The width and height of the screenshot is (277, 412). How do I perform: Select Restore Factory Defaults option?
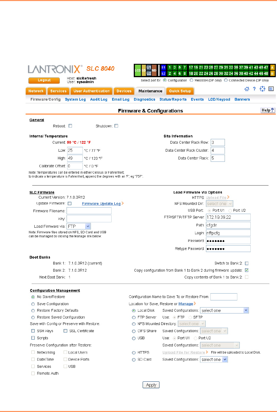33,310
